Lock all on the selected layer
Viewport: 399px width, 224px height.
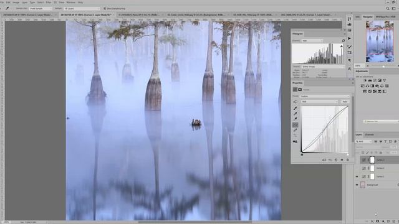381,152
